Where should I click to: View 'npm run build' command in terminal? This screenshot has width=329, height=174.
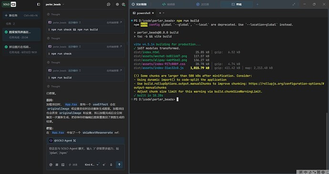click(x=114, y=71)
